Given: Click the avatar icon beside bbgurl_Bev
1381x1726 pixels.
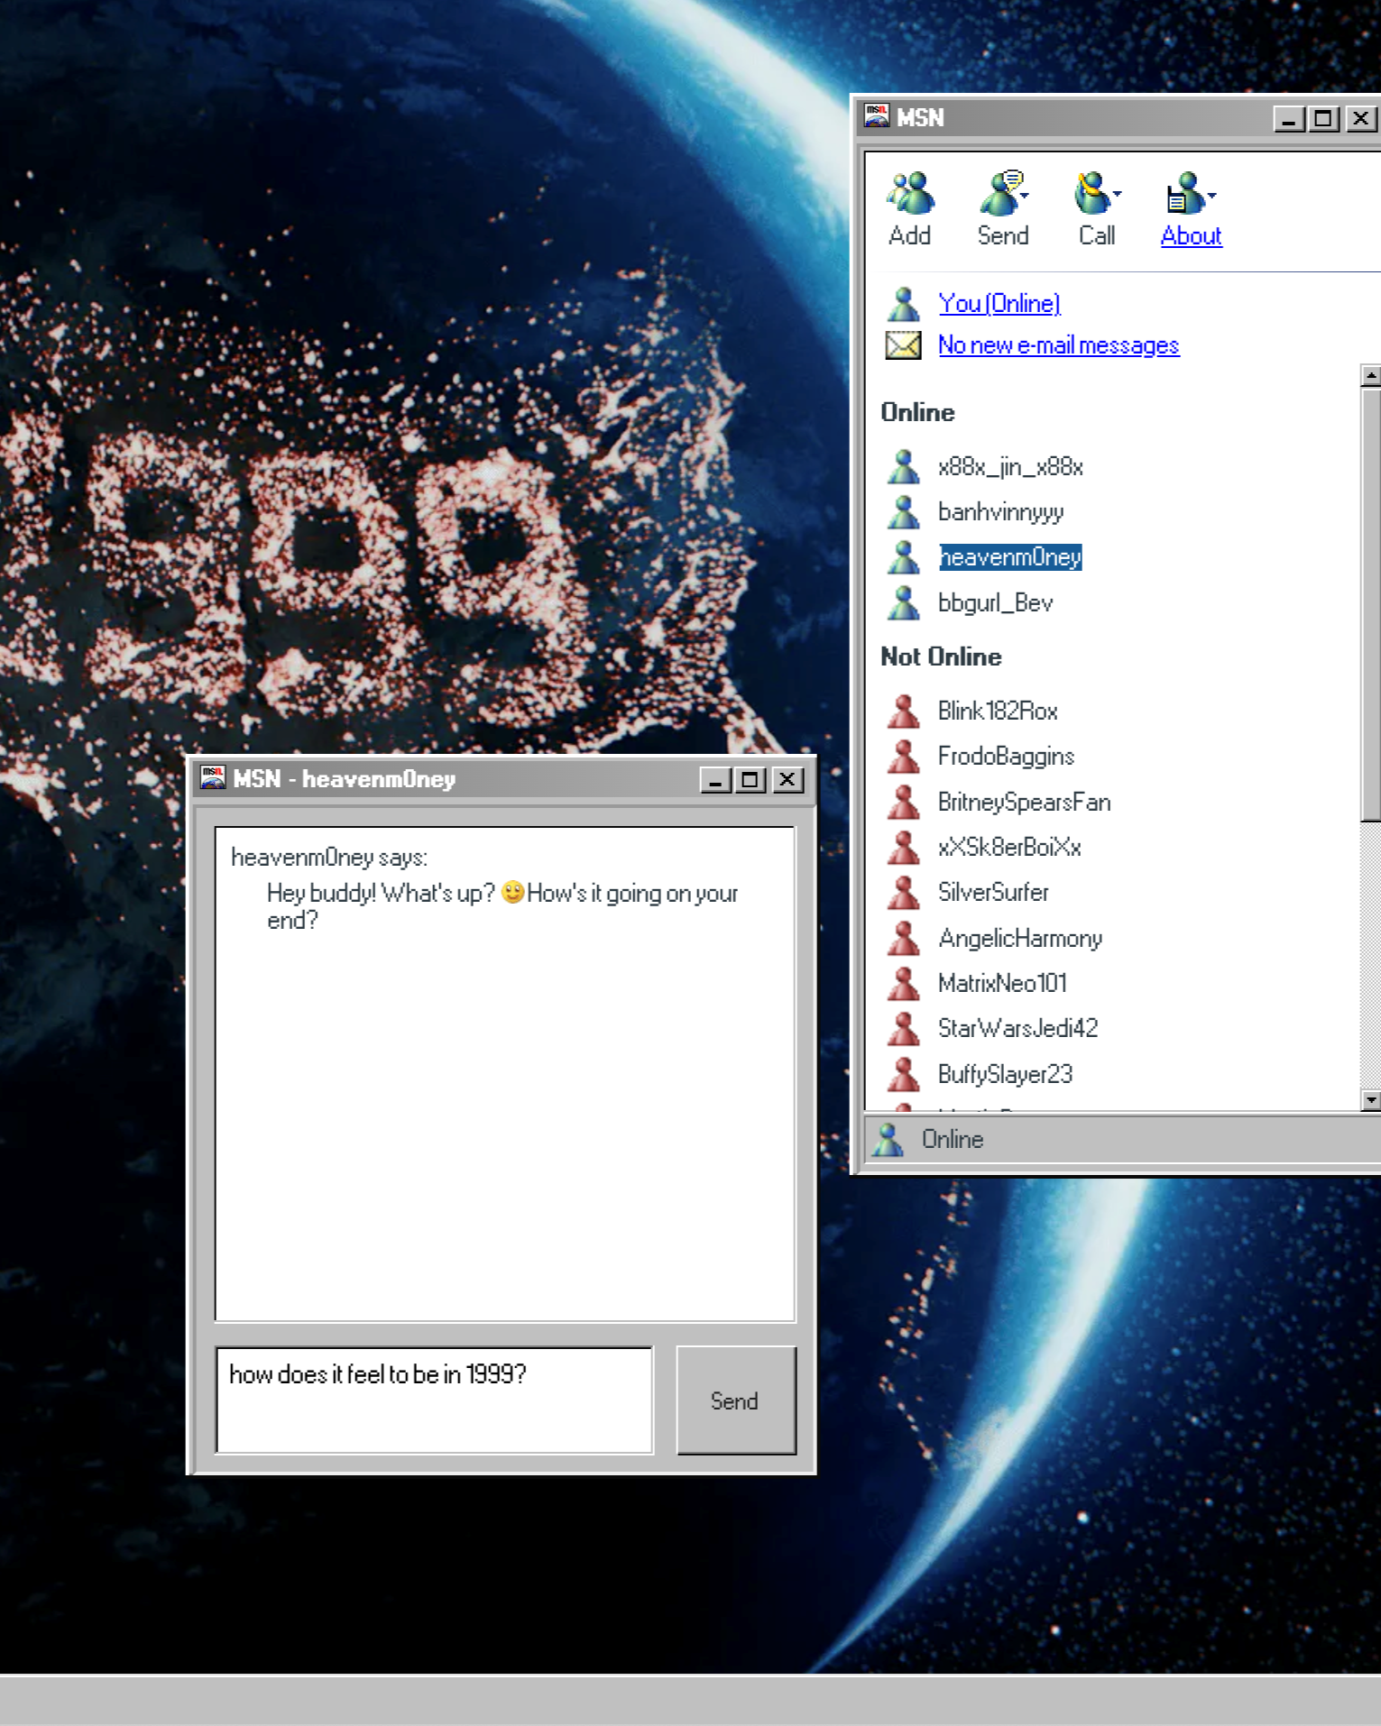Looking at the screenshot, I should pos(903,602).
